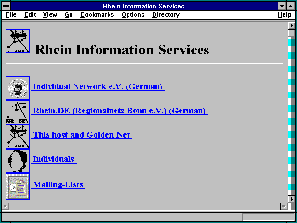Click the vertical scrollbar thumb
The width and height of the screenshot is (297, 223).
click(x=291, y=33)
